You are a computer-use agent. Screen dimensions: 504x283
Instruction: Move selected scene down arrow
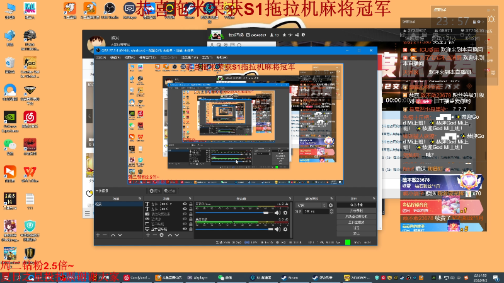[x=120, y=235]
